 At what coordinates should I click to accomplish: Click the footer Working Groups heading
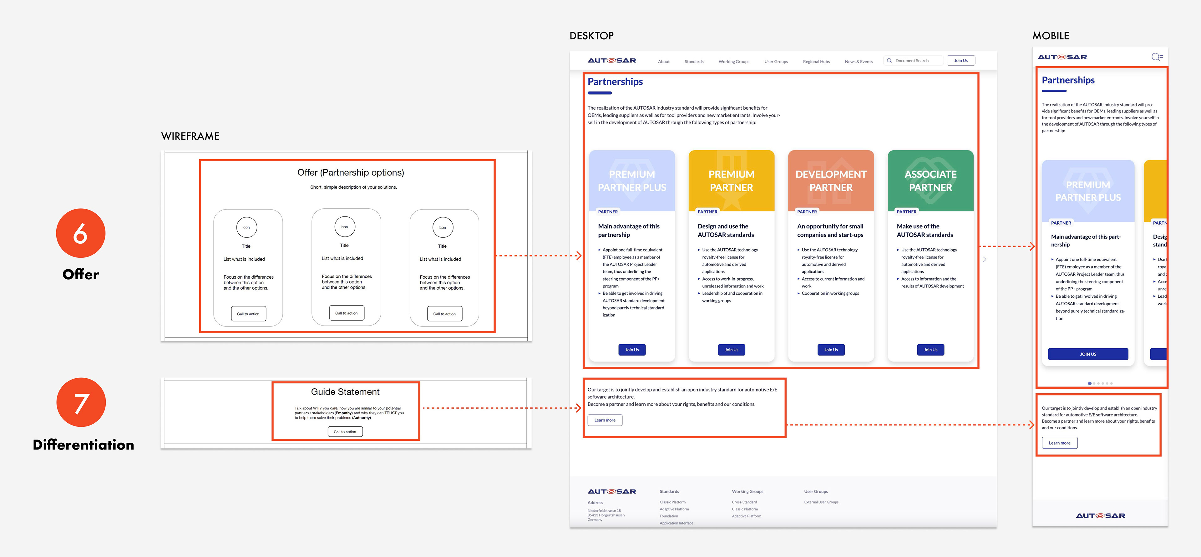click(x=747, y=491)
